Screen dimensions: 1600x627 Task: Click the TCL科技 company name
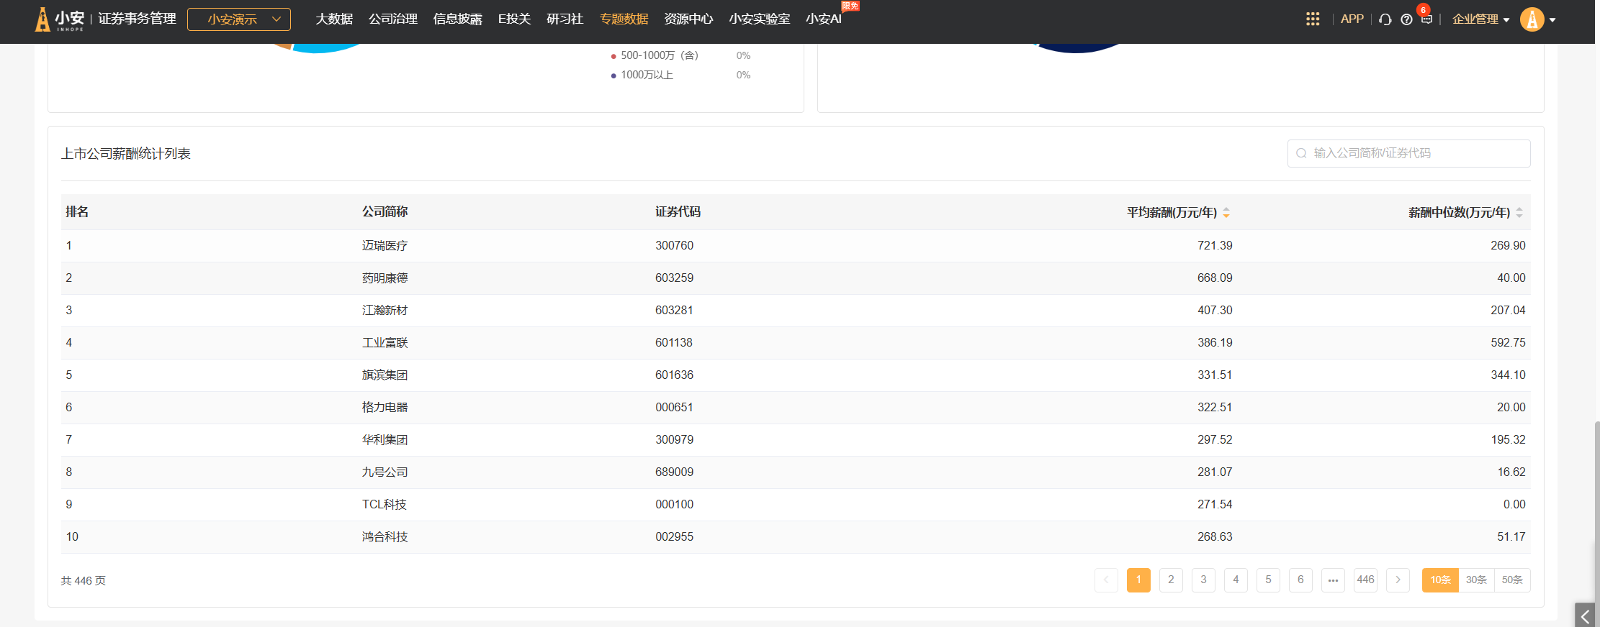(x=384, y=504)
